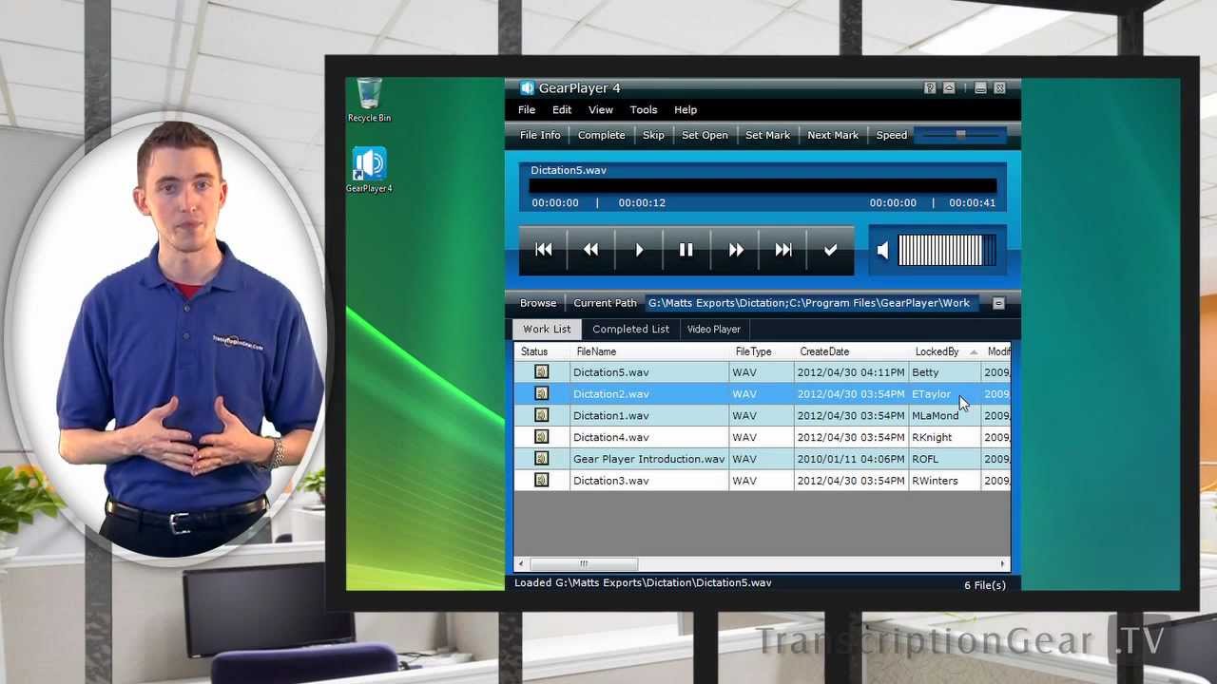This screenshot has height=684, width=1217.
Task: Click the title bar help question icon
Action: point(930,88)
